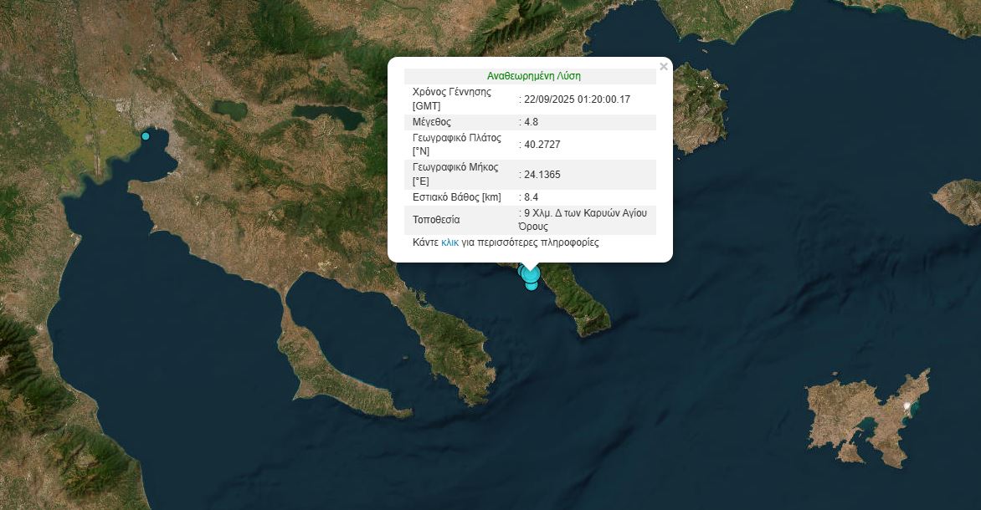Close the earthquake info popup

[x=664, y=67]
